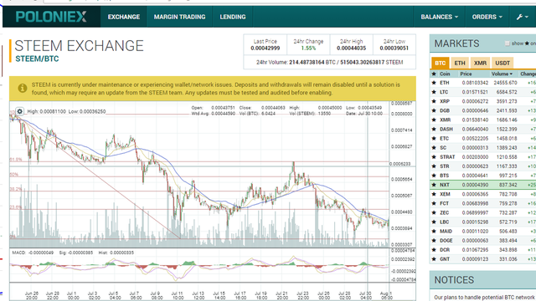The height and width of the screenshot is (301, 536).
Task: Sort markets by Change column header
Action: (x=528, y=74)
